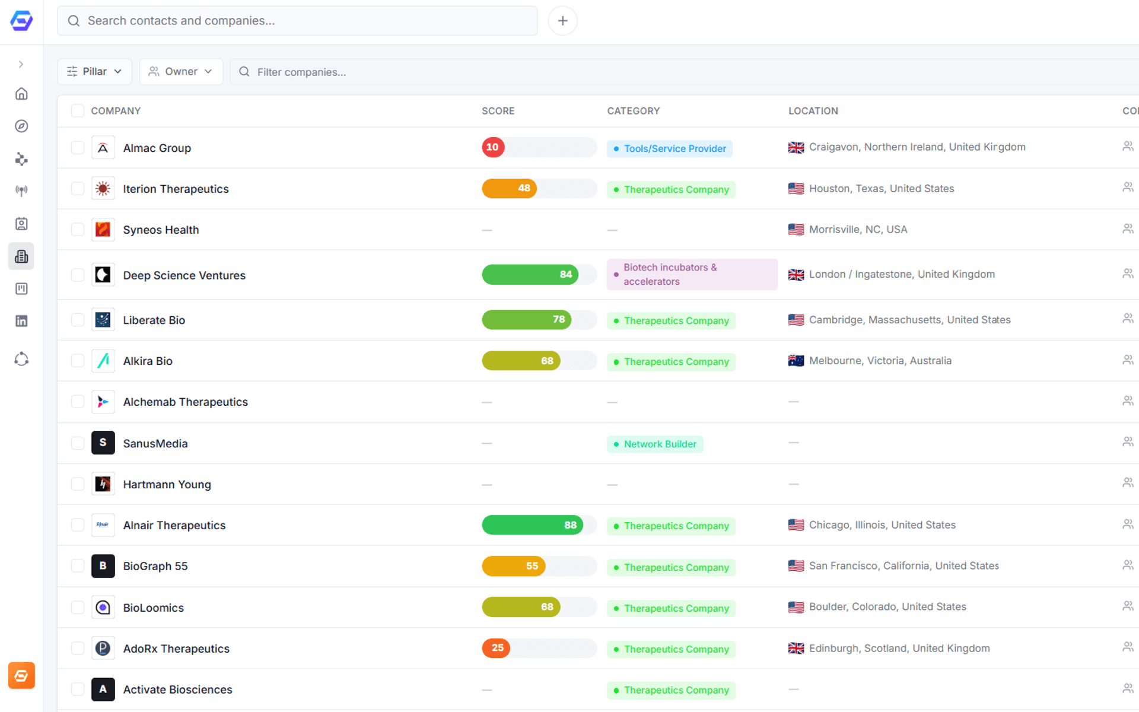1139x712 pixels.
Task: Click the BioGraph 55 B logo icon
Action: tap(103, 566)
